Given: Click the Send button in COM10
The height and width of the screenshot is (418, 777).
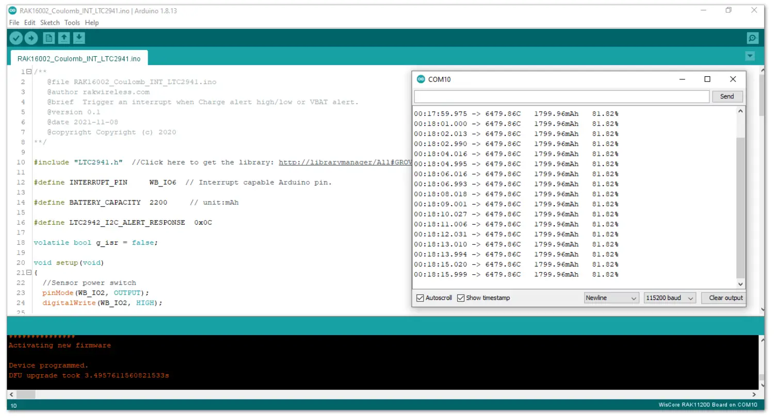Looking at the screenshot, I should click(727, 96).
